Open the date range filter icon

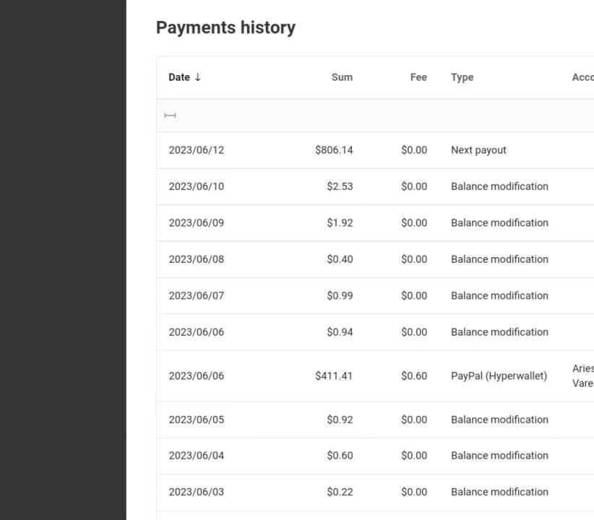click(x=170, y=116)
